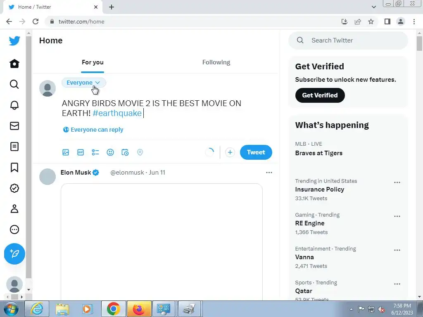The image size is (423, 317).
Task: Click Elon Musk's verified badge
Action: (x=95, y=173)
